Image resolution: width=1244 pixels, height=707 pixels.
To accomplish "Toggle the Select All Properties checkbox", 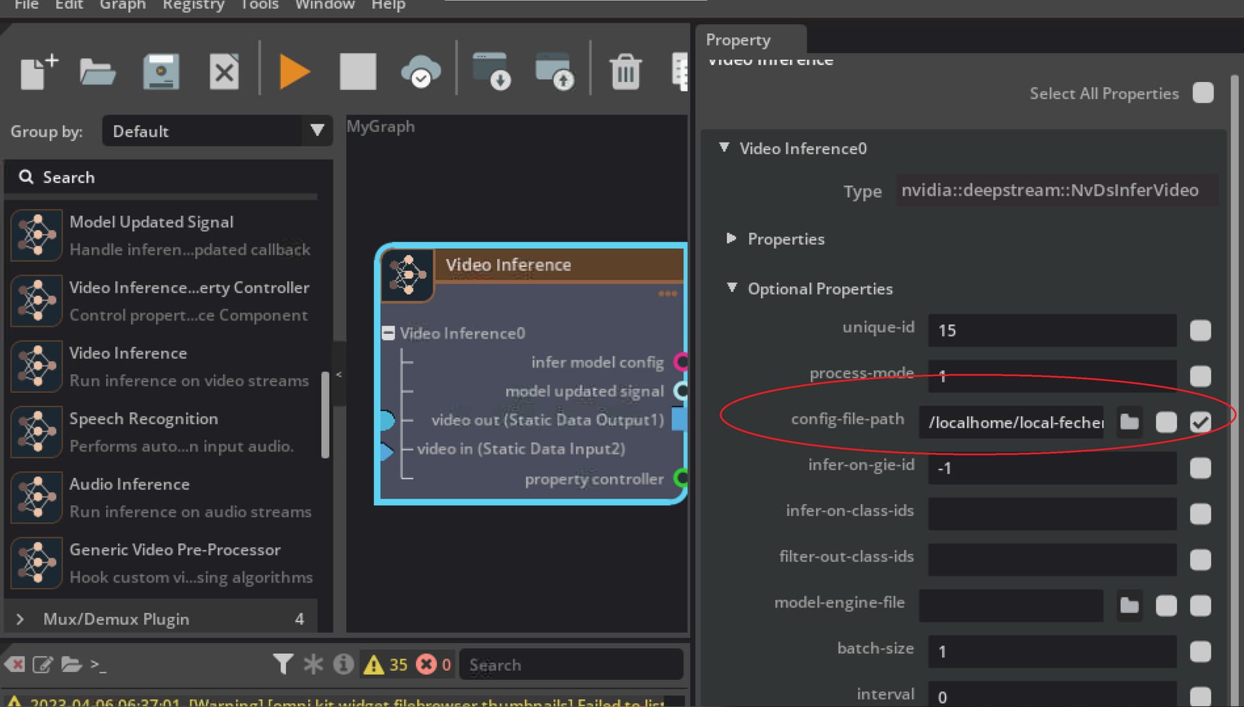I will pos(1203,93).
